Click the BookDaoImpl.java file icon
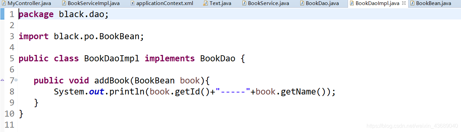The image size is (461, 132). point(352,3)
